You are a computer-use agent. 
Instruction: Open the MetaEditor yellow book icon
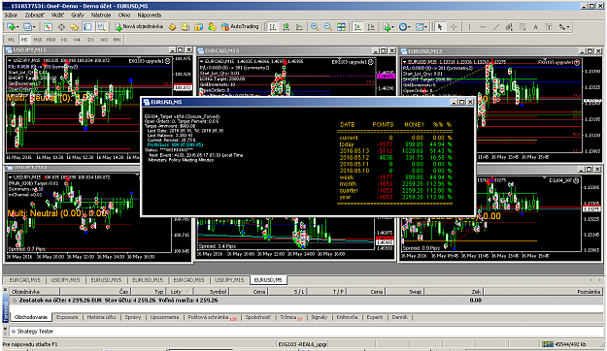(172, 27)
